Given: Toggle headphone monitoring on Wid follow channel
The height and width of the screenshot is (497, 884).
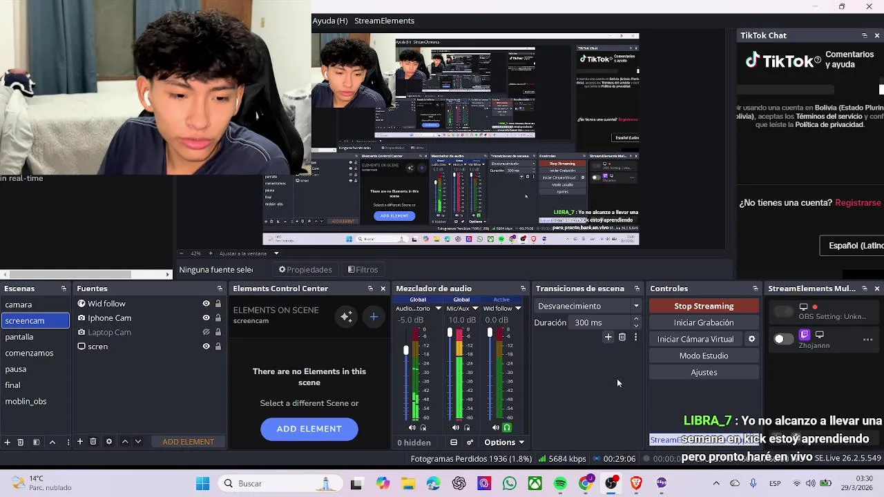Looking at the screenshot, I should click(x=507, y=428).
